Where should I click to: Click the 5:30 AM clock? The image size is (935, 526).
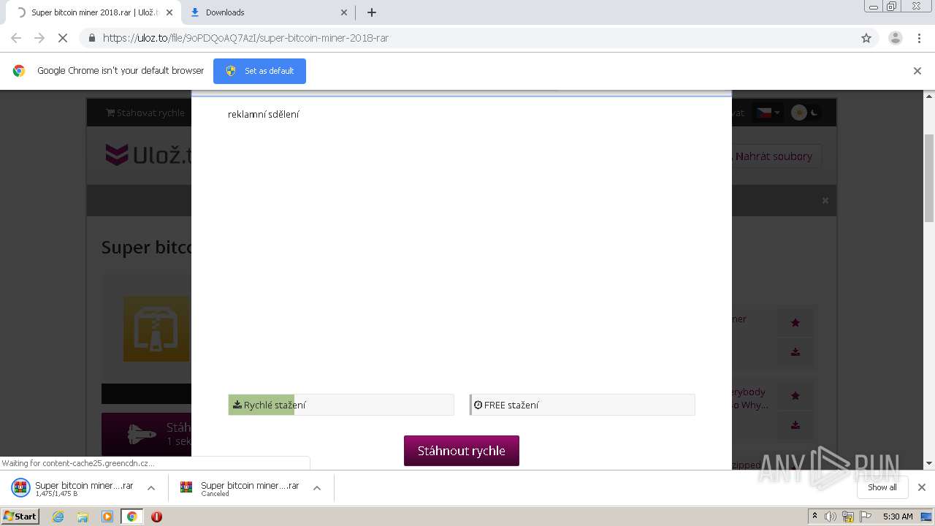click(x=898, y=517)
